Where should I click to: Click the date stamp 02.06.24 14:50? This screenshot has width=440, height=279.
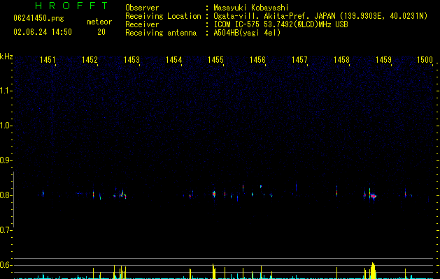[x=43, y=32]
